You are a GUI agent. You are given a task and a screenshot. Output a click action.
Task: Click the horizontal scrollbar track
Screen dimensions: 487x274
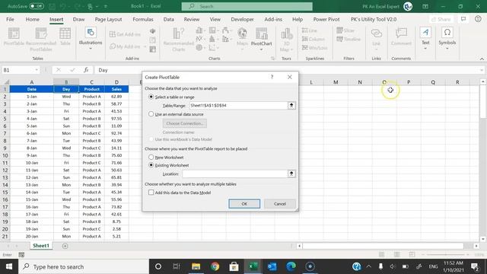383,246
